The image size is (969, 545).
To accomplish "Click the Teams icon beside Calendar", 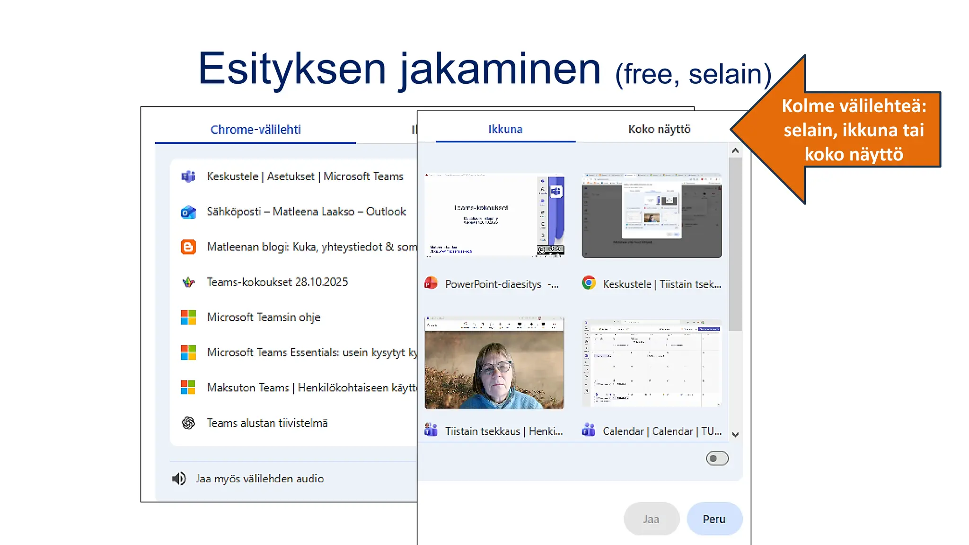I will 589,430.
